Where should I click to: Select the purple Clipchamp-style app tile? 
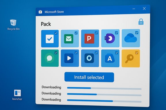(110, 38)
